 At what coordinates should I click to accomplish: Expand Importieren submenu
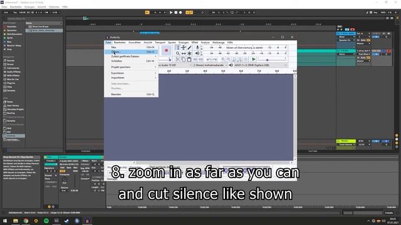point(131,77)
